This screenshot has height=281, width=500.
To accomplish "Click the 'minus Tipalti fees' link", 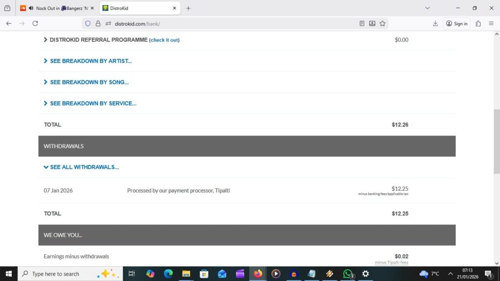I will [x=391, y=262].
